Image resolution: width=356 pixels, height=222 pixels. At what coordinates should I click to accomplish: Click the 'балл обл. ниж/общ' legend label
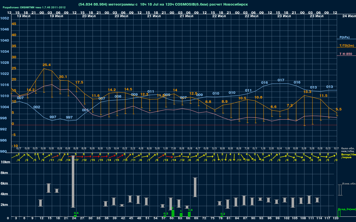348,150
